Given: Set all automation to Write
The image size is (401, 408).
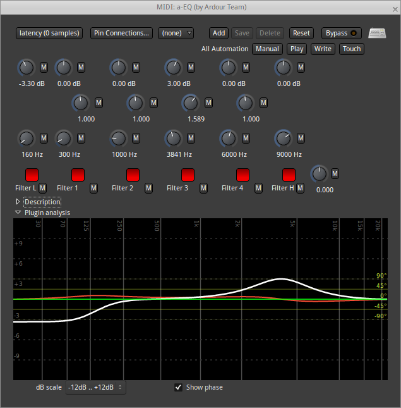Looking at the screenshot, I should 323,49.
